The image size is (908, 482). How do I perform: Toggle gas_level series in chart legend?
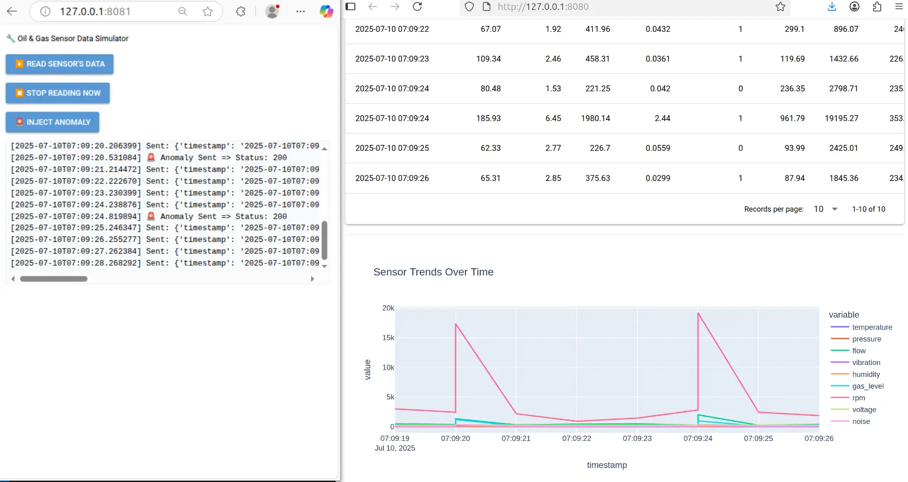pyautogui.click(x=857, y=386)
